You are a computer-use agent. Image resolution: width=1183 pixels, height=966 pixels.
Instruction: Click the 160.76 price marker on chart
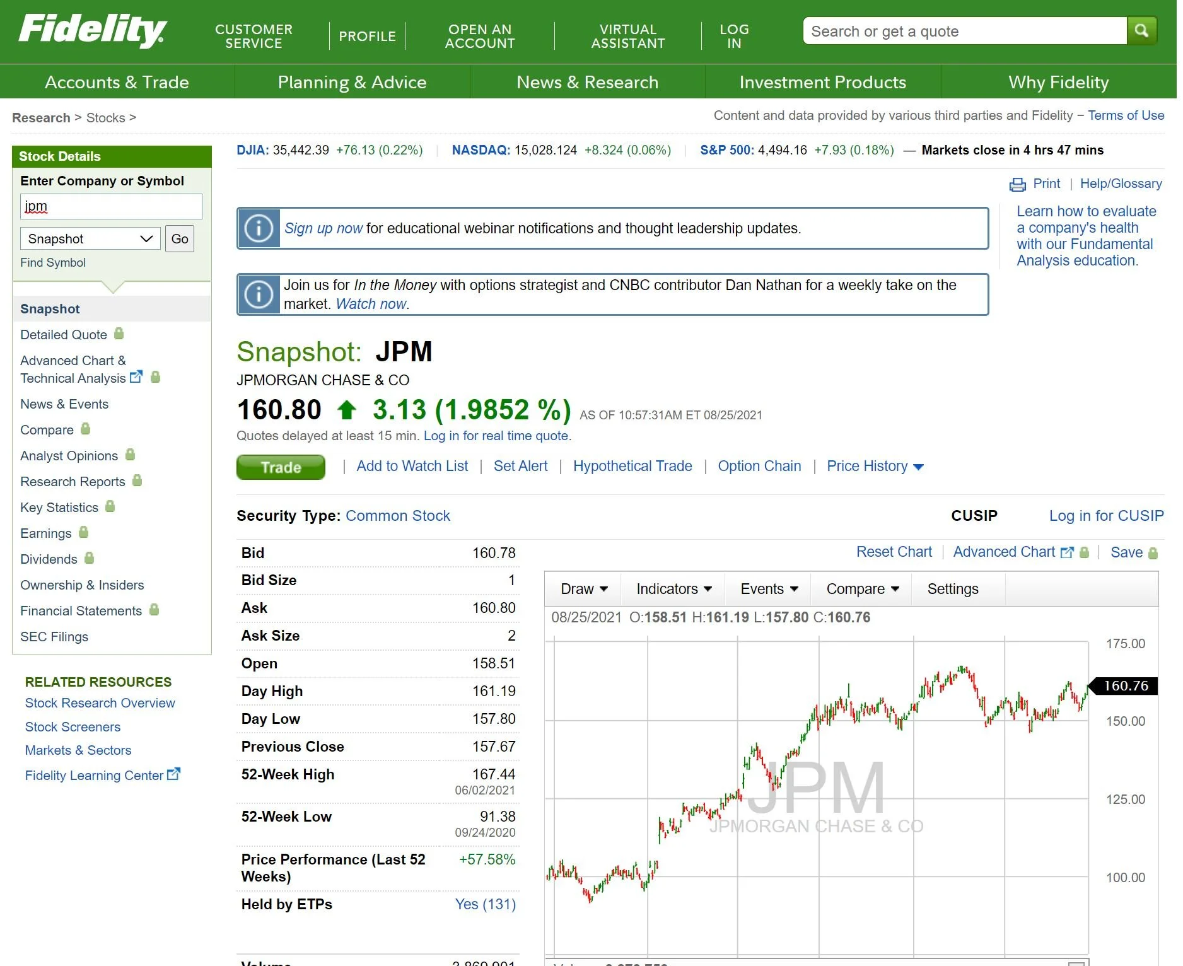1124,686
